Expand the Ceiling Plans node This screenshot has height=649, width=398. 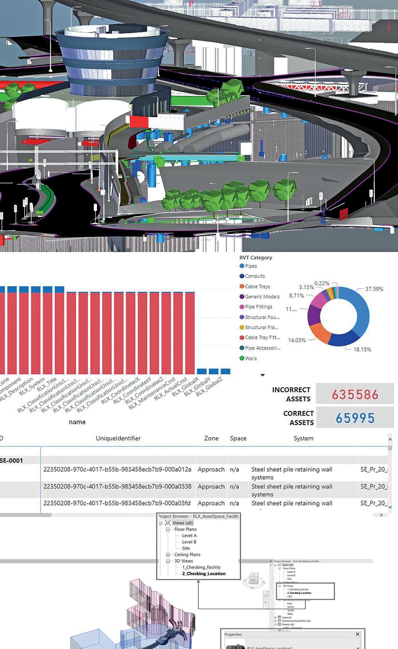coord(168,555)
